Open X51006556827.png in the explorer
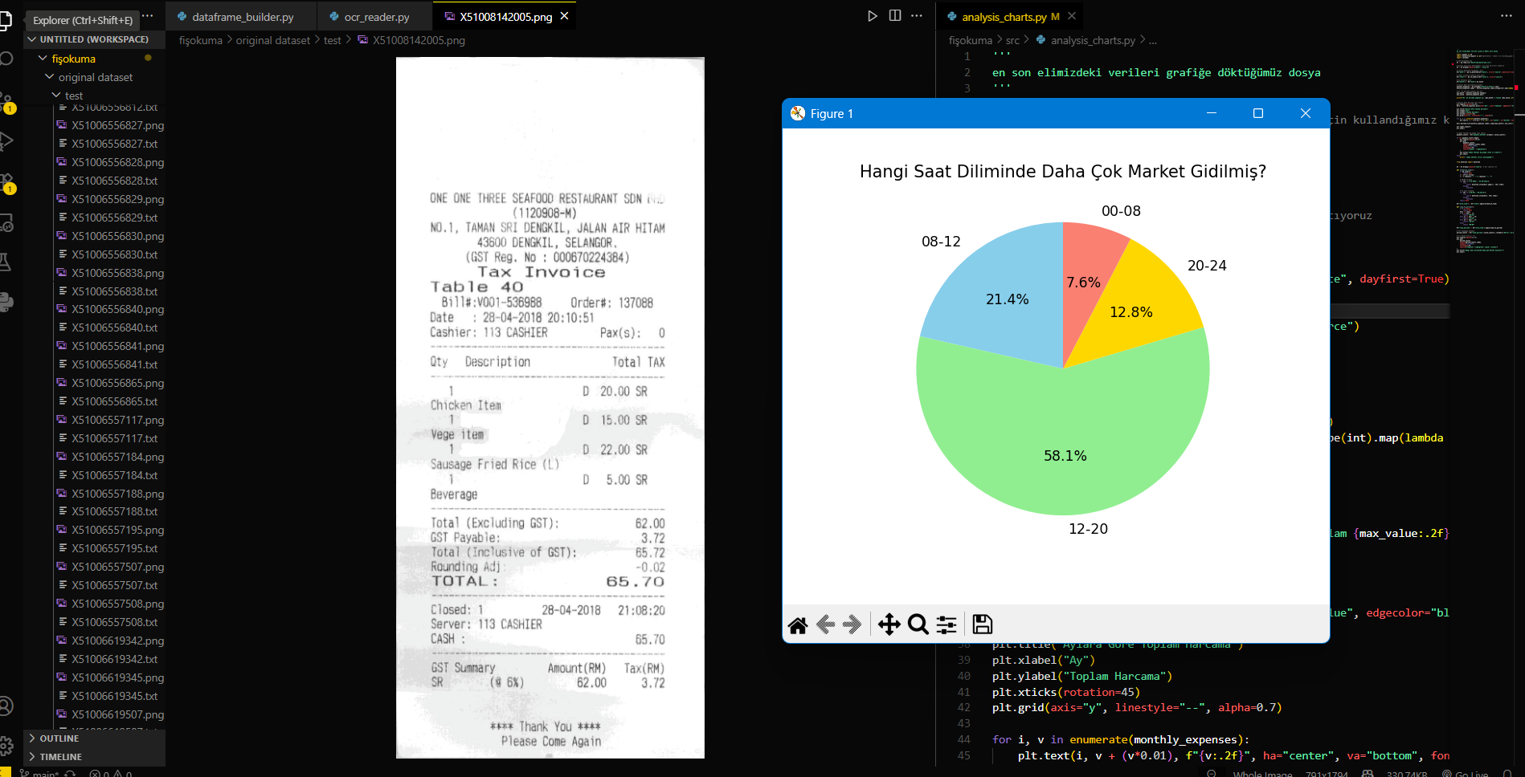The width and height of the screenshot is (1525, 777). [x=117, y=125]
